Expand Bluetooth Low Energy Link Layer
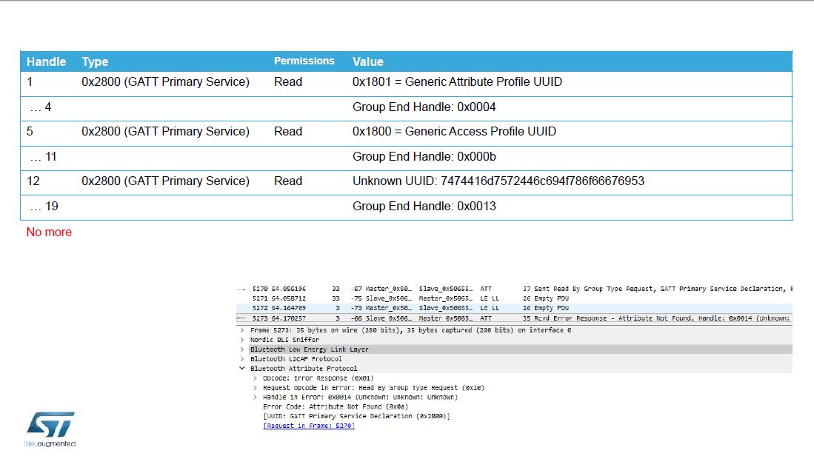Viewport: 814px width, 459px height. [242, 349]
